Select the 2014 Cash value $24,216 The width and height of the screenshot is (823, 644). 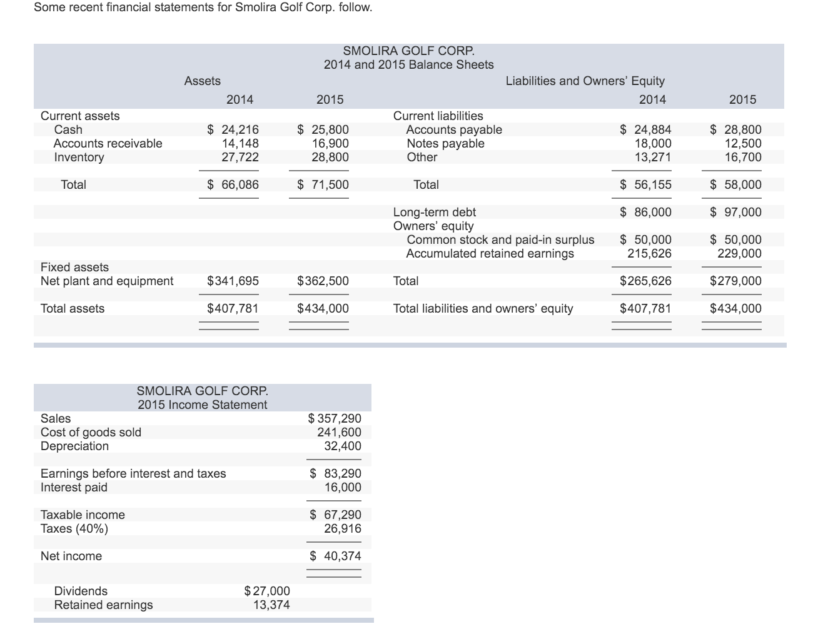233,129
